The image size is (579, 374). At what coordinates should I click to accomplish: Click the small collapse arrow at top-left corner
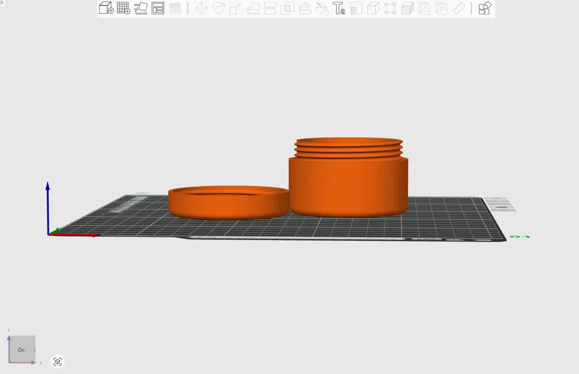click(x=2, y=2)
